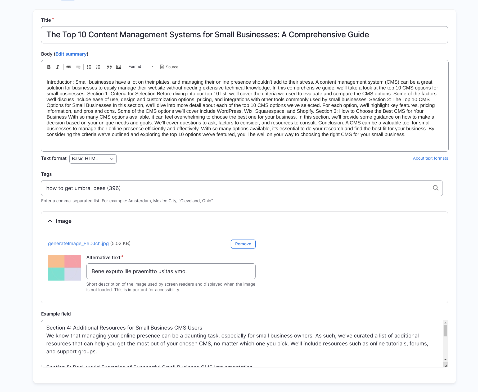Open the Format dropdown in editor toolbar

(141, 67)
